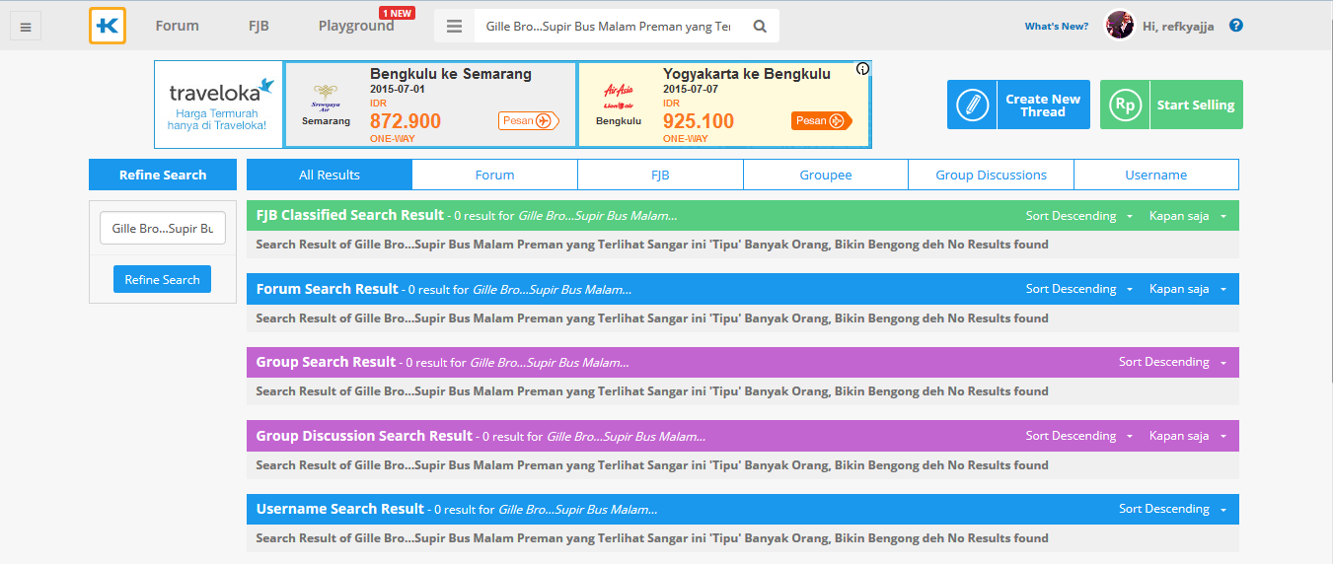
Task: Switch to the Groupee tab
Action: pos(826,175)
